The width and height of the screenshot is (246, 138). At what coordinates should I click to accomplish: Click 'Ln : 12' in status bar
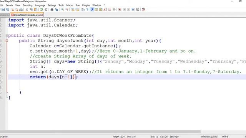[155, 136]
